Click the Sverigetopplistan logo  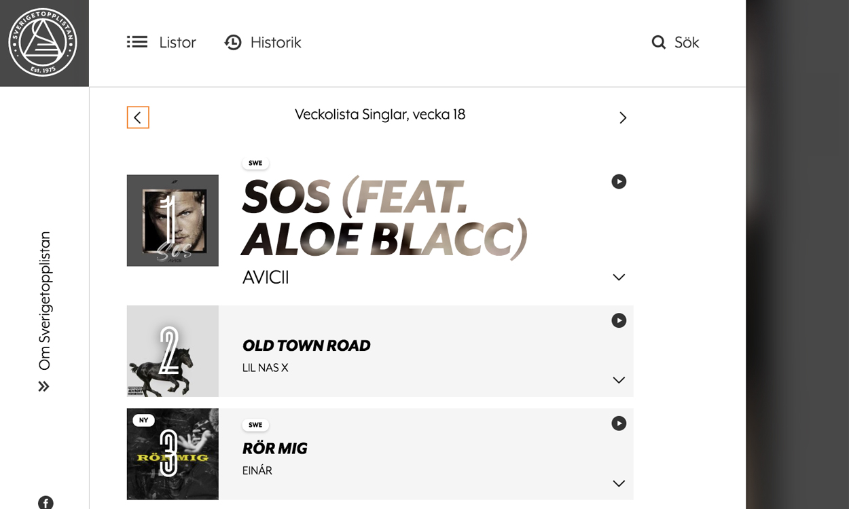point(43,42)
